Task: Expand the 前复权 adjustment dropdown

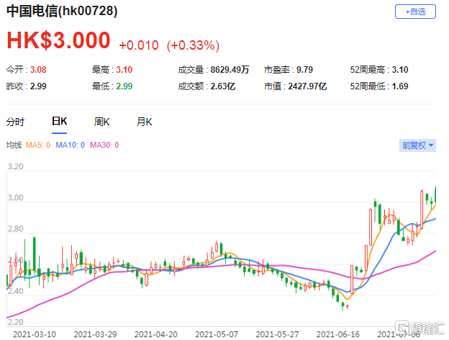Action: click(x=417, y=146)
